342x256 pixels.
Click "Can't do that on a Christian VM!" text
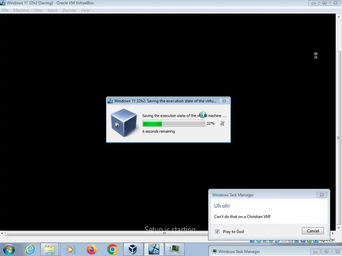(x=242, y=217)
